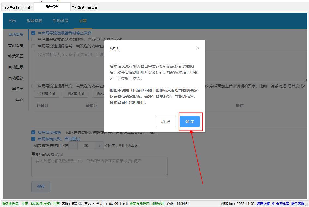Enable 启用导流违规词拦截 checkbox

tap(33, 46)
